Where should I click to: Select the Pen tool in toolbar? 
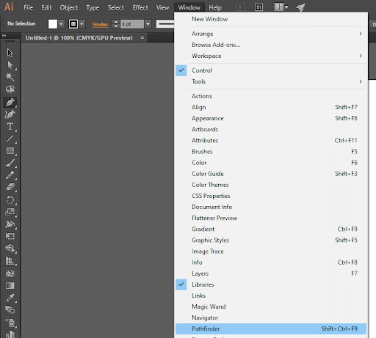click(10, 102)
